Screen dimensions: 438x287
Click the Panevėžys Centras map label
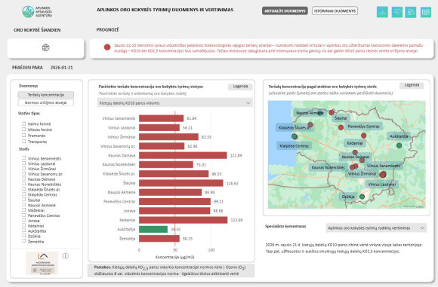pos(363,127)
